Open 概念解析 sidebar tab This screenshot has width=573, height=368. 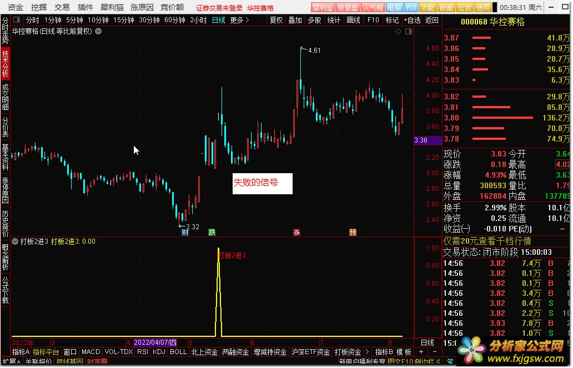coord(5,257)
